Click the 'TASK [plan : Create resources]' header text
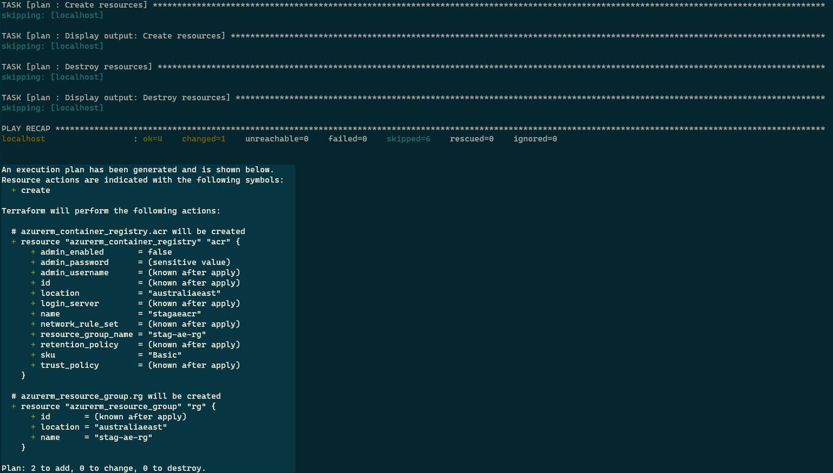This screenshot has height=473, width=833. pyautogui.click(x=74, y=5)
